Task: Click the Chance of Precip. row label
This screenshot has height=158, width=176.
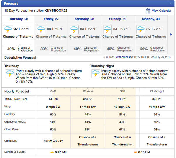Action: coord(15,122)
